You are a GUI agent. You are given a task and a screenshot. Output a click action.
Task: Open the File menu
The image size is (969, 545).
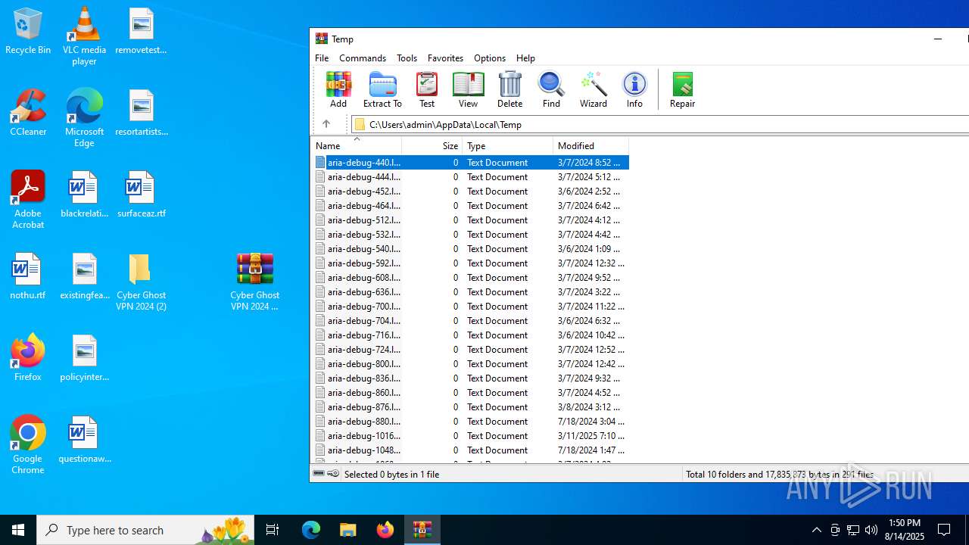pos(322,58)
